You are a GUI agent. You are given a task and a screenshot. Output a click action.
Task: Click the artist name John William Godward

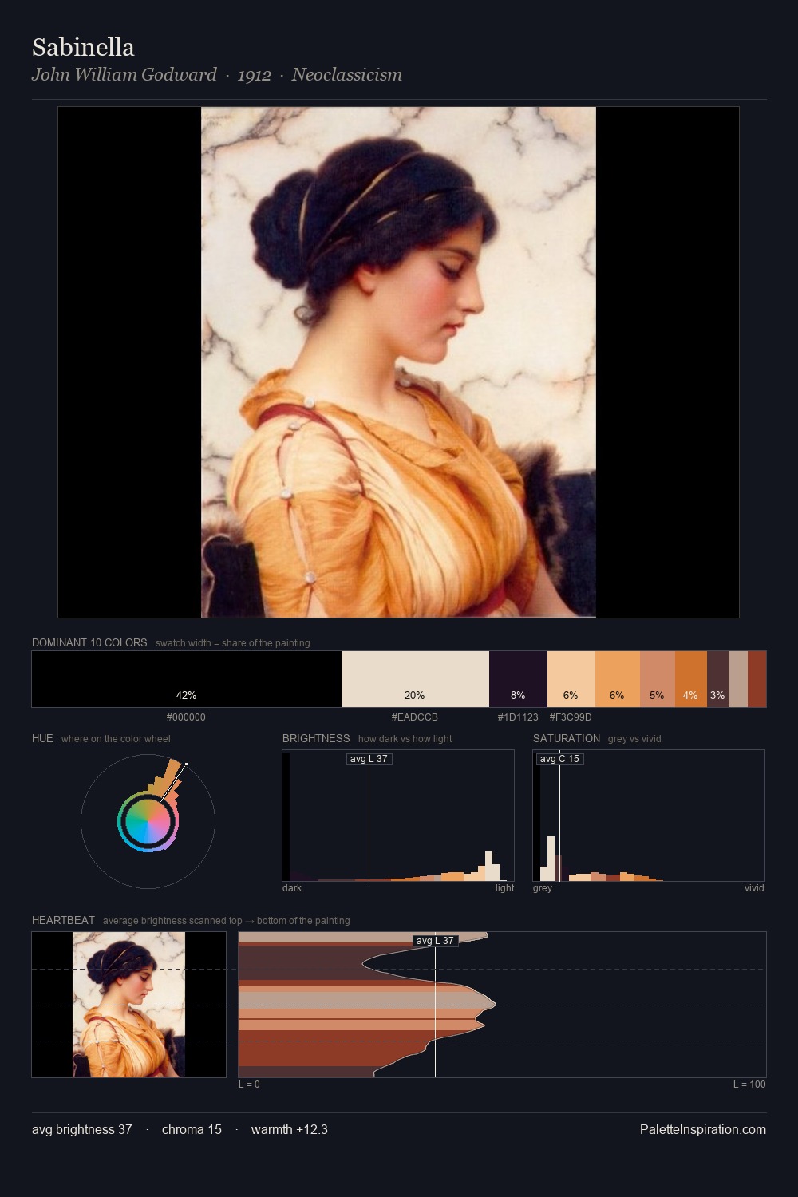point(124,74)
